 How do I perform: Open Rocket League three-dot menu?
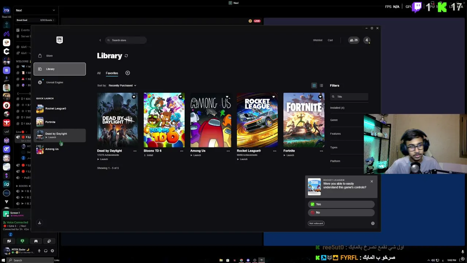tap(275, 151)
